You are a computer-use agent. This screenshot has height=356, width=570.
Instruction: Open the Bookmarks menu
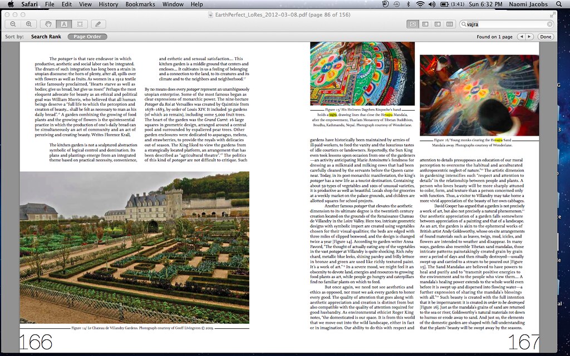(140, 4)
